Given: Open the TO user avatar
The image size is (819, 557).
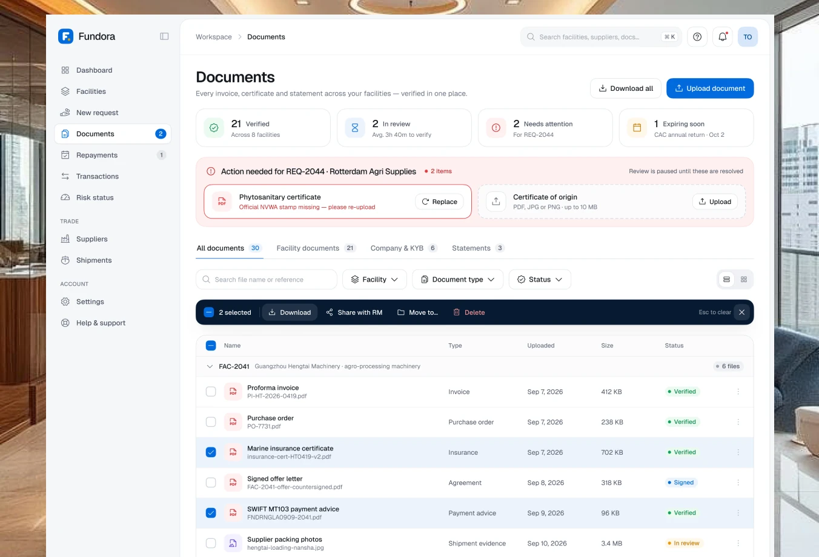Looking at the screenshot, I should pos(748,37).
